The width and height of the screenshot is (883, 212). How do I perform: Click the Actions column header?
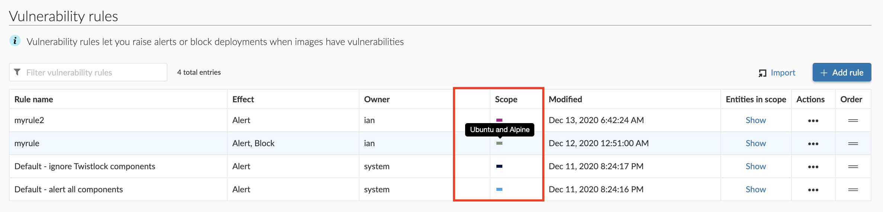810,99
